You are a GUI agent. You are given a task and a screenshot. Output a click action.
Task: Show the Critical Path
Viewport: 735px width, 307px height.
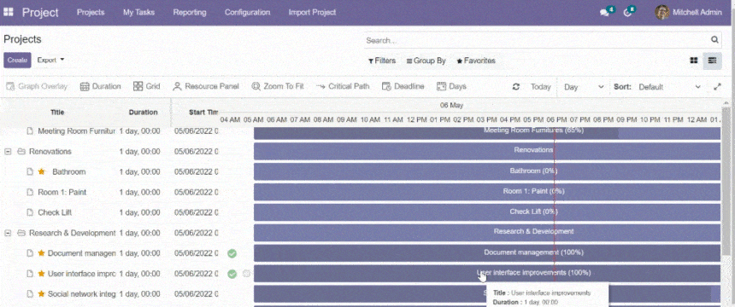tap(343, 87)
